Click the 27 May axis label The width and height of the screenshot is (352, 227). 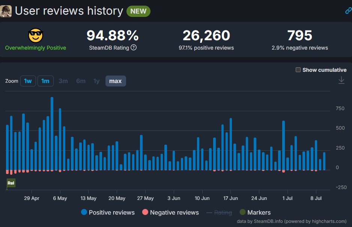(x=145, y=198)
